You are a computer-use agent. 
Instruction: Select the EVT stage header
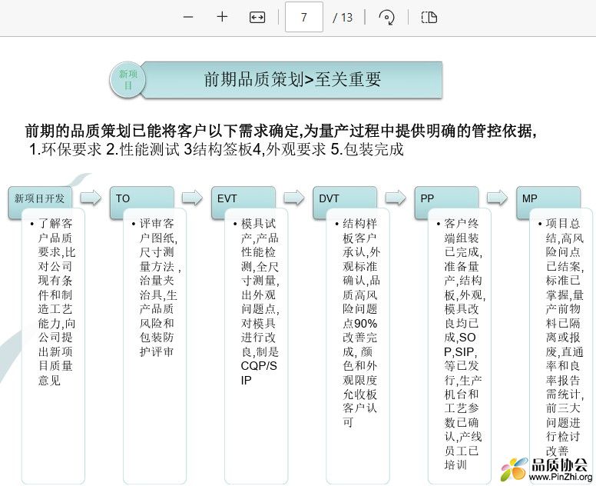243,198
